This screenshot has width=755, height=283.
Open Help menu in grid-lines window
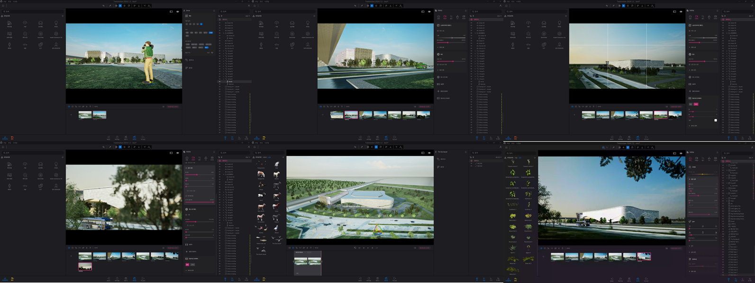click(518, 1)
